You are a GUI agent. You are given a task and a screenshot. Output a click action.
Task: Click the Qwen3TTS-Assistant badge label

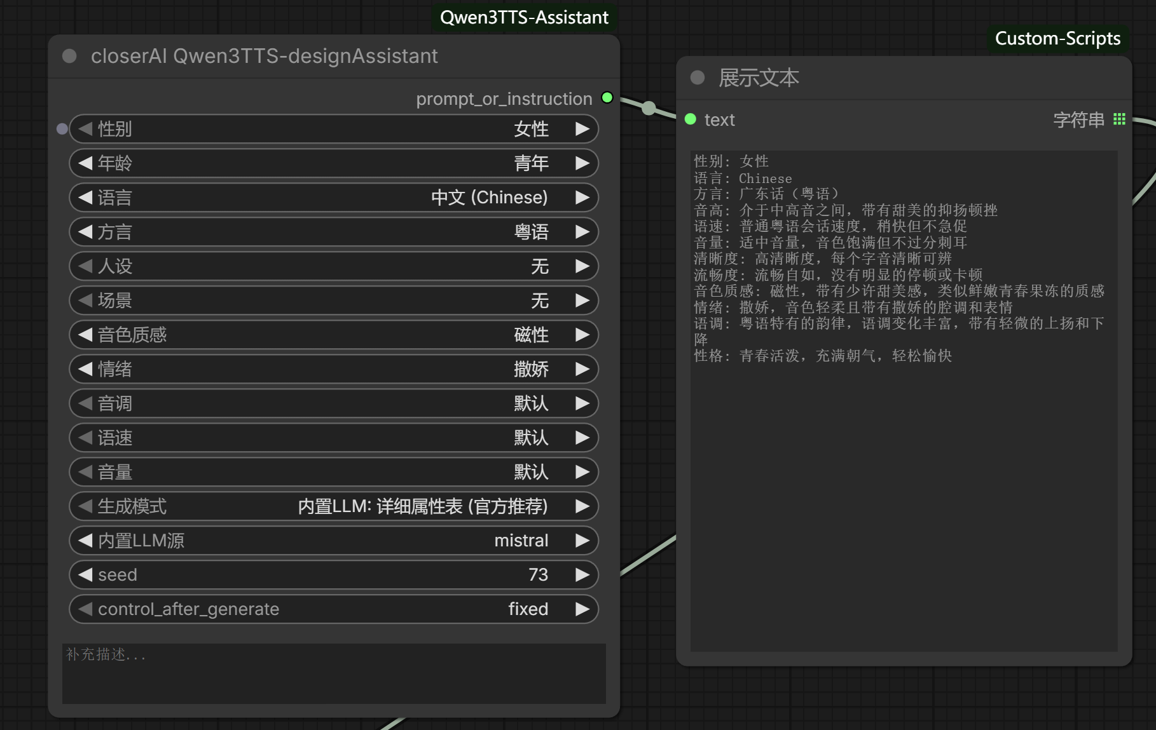[x=524, y=17]
